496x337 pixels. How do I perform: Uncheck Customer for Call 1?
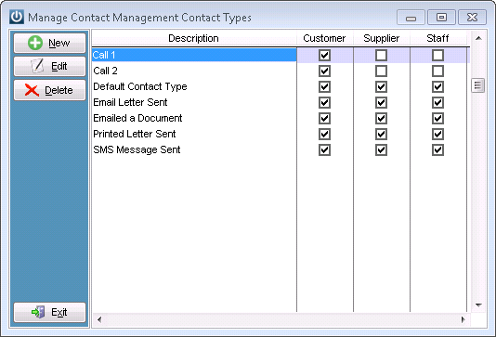[324, 56]
